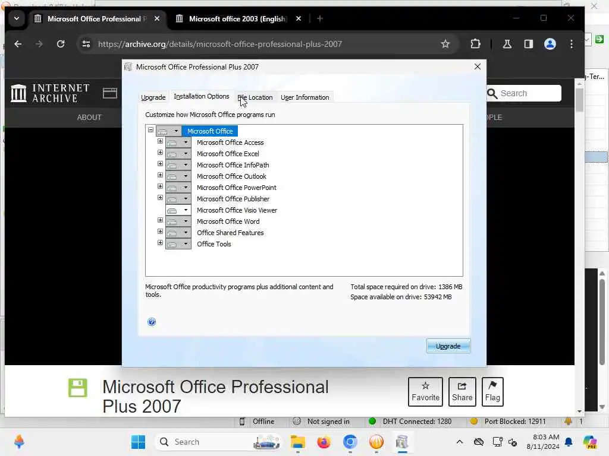Open the Chrome Labs flask icon
This screenshot has height=456, width=609.
pyautogui.click(x=507, y=44)
